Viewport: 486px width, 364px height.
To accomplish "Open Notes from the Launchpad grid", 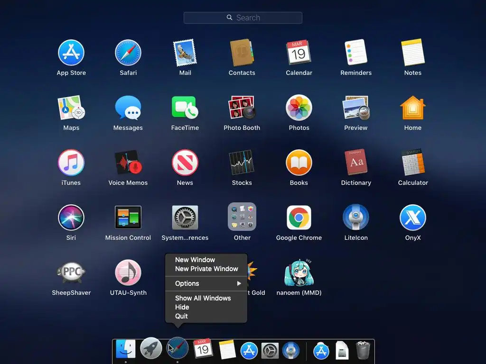I will [x=413, y=52].
